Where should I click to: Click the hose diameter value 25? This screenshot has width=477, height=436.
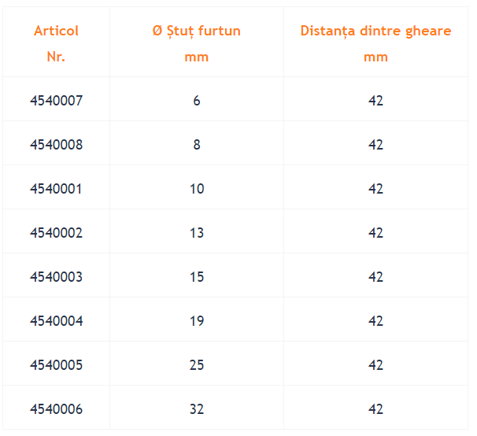click(197, 365)
